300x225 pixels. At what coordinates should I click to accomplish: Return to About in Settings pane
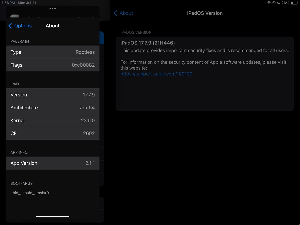click(123, 13)
